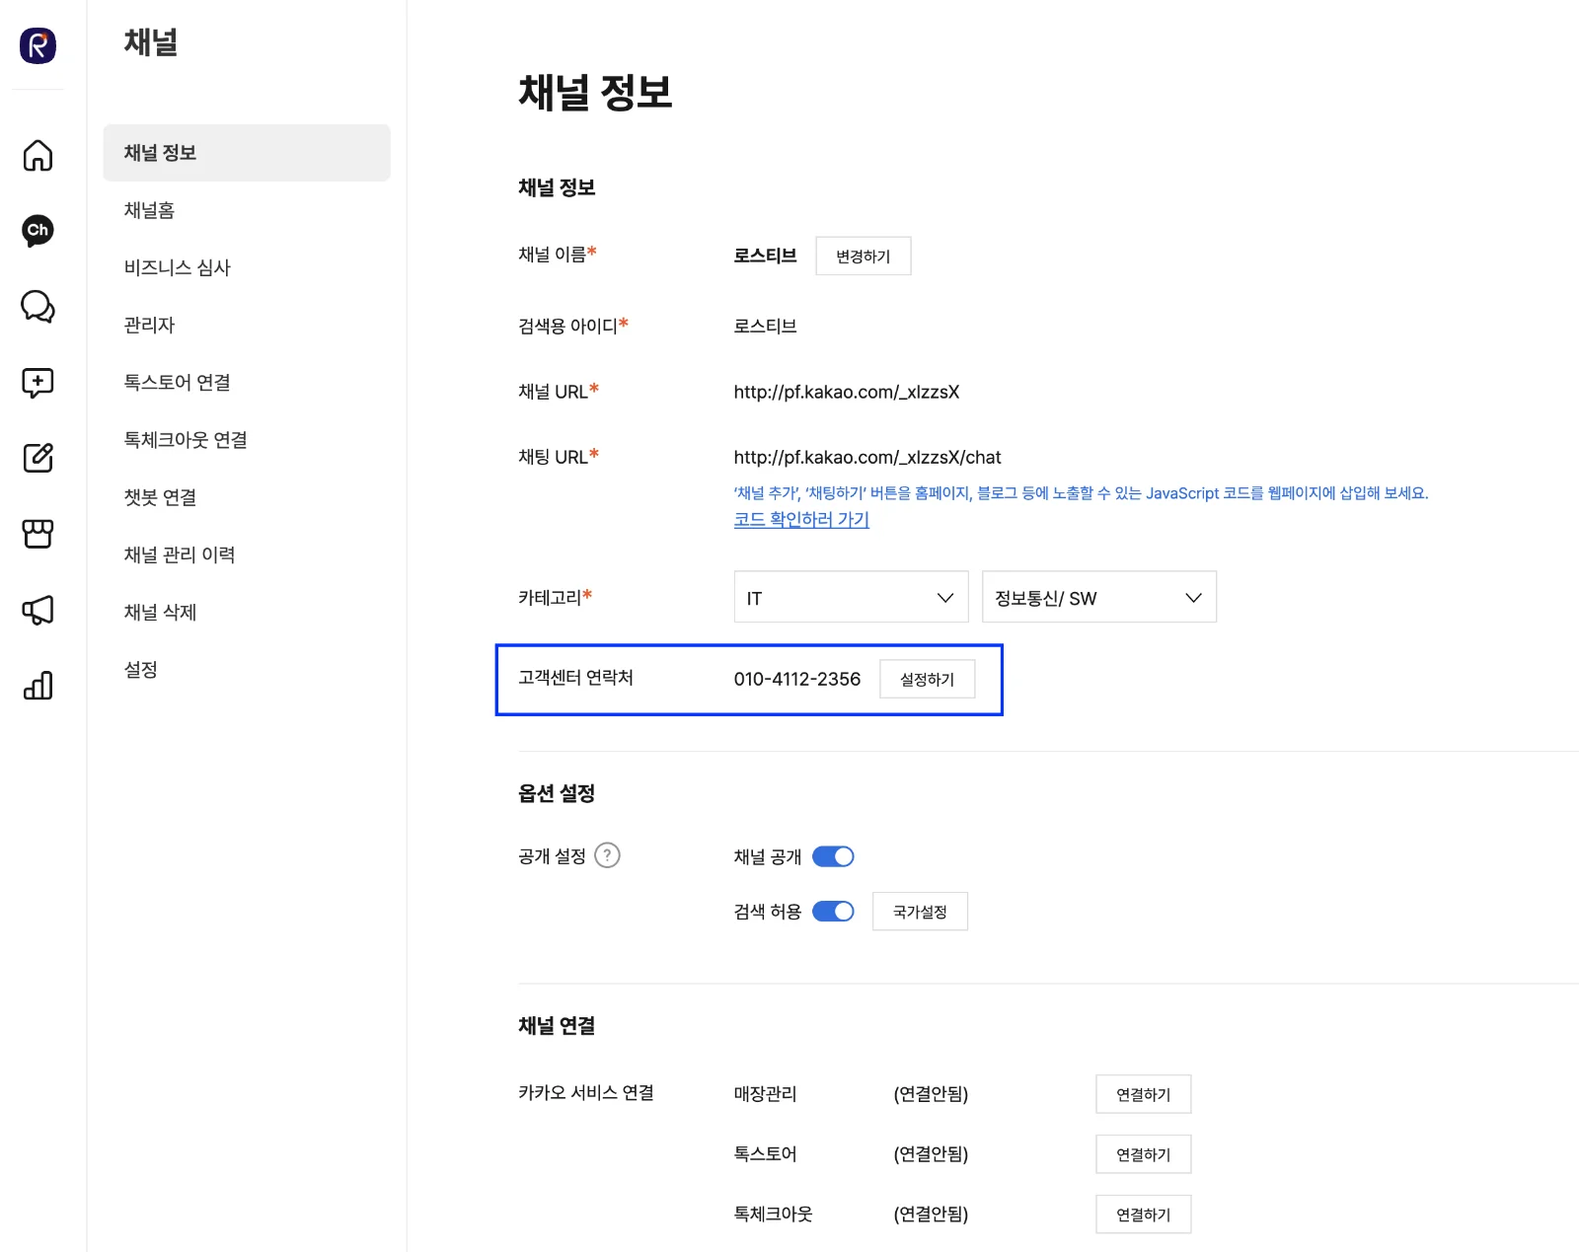The image size is (1579, 1252).
Task: Click 설정하기 button for customer center contact
Action: (x=928, y=679)
